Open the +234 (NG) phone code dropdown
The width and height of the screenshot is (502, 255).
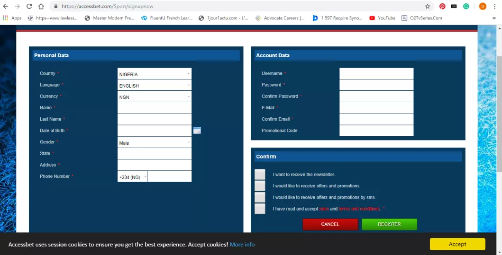pos(132,176)
